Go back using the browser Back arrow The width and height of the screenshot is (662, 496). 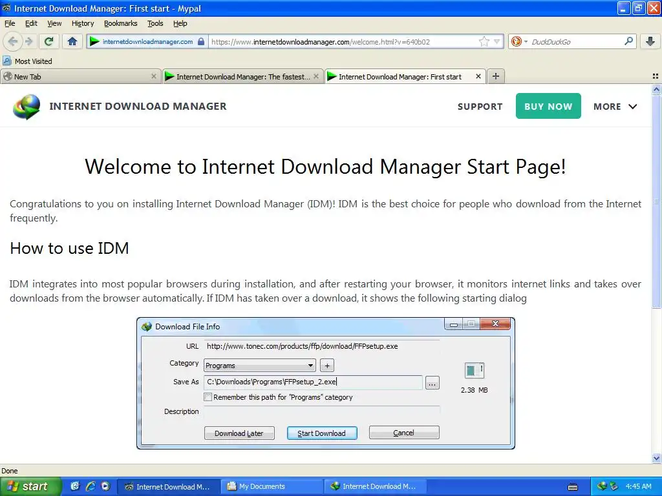[13, 41]
